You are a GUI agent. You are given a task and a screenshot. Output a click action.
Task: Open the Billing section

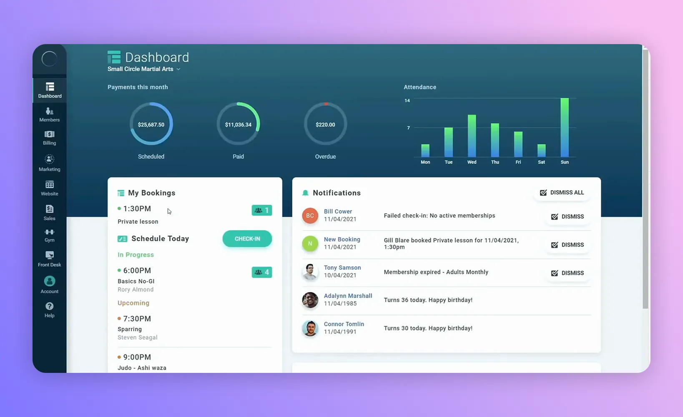click(x=49, y=138)
